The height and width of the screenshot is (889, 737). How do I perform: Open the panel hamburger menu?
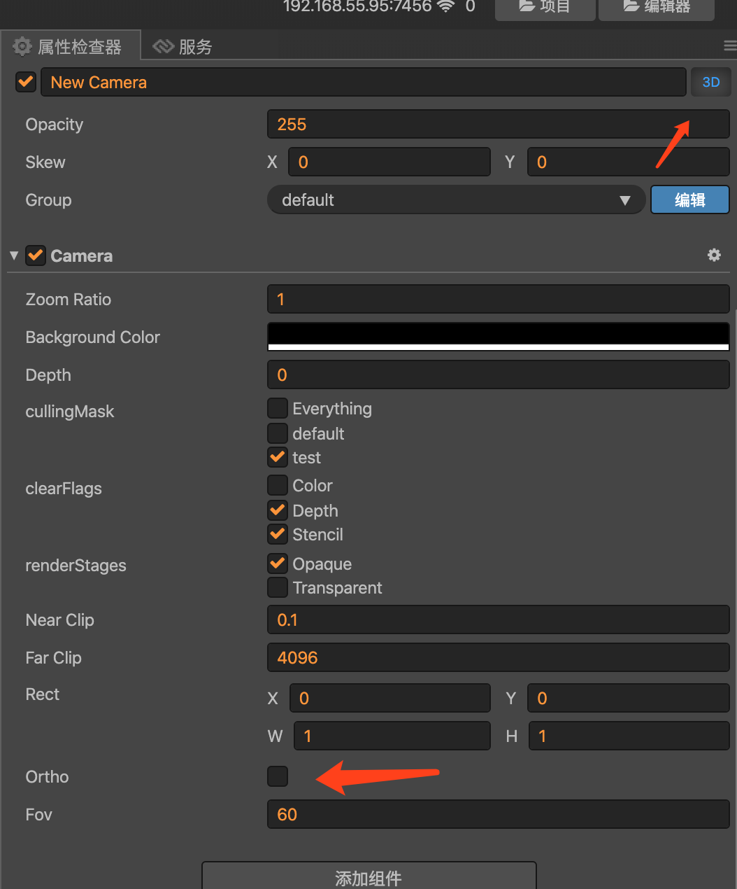coord(730,46)
